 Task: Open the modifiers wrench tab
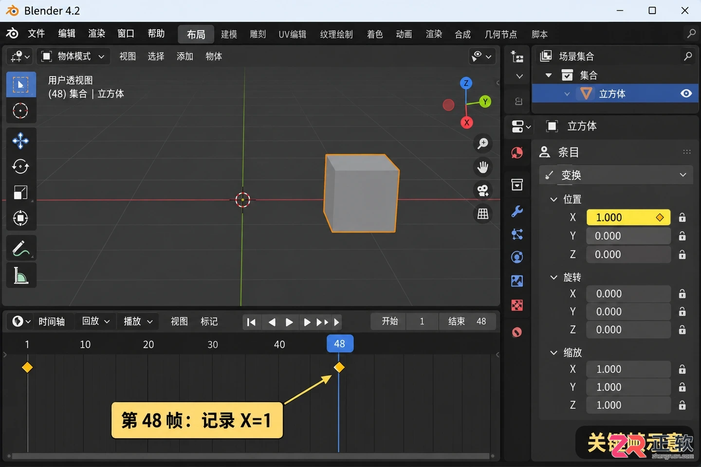point(517,211)
